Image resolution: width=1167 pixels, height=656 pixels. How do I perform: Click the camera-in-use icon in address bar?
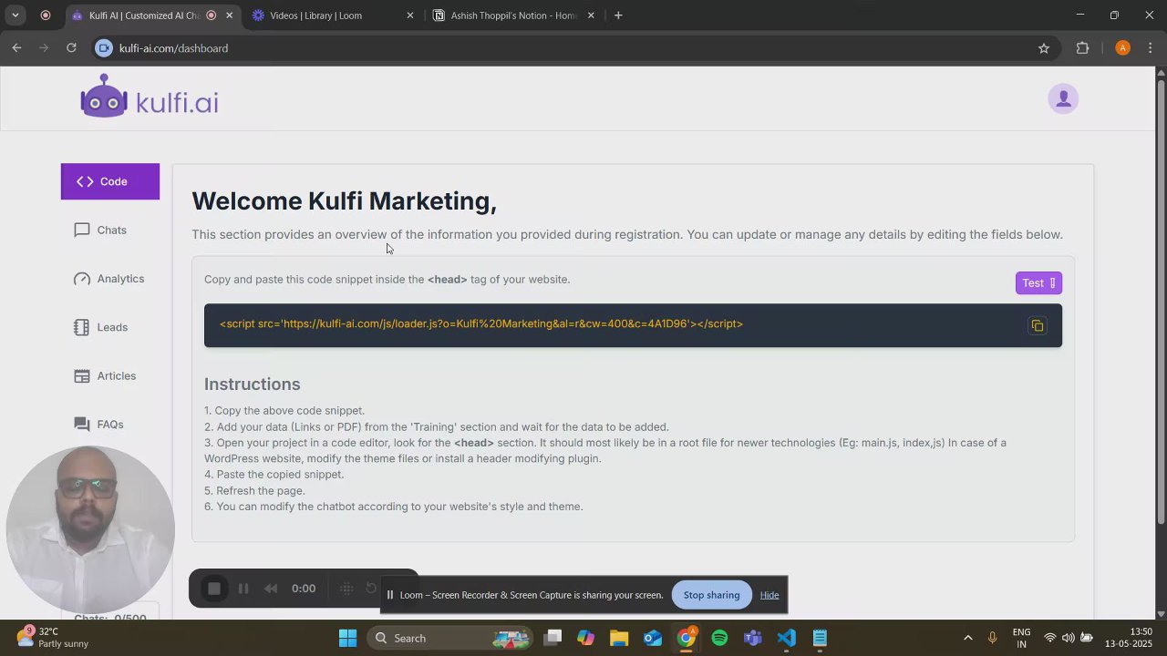(x=104, y=48)
